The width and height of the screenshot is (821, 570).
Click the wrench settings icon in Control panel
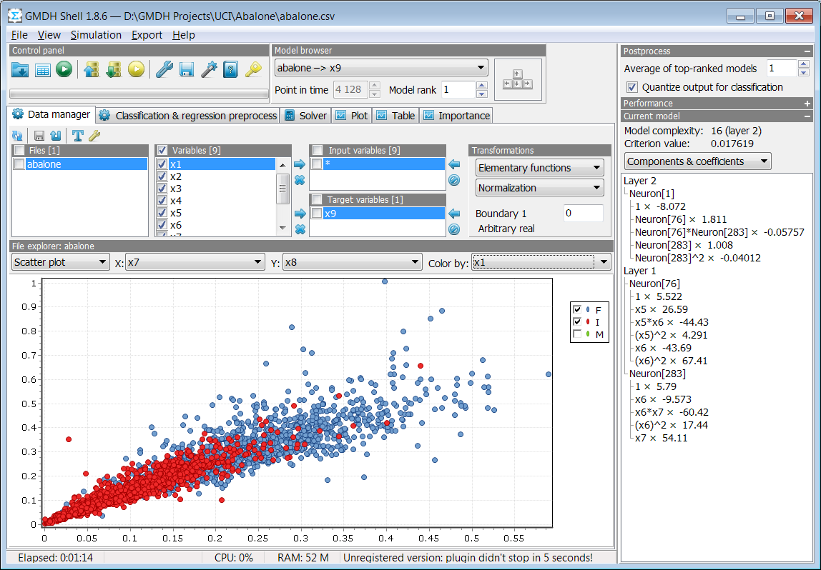point(164,69)
